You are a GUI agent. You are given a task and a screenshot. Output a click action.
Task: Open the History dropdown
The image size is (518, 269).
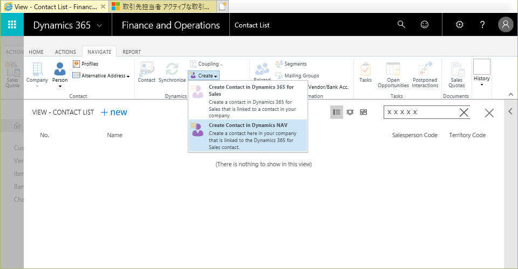[482, 73]
